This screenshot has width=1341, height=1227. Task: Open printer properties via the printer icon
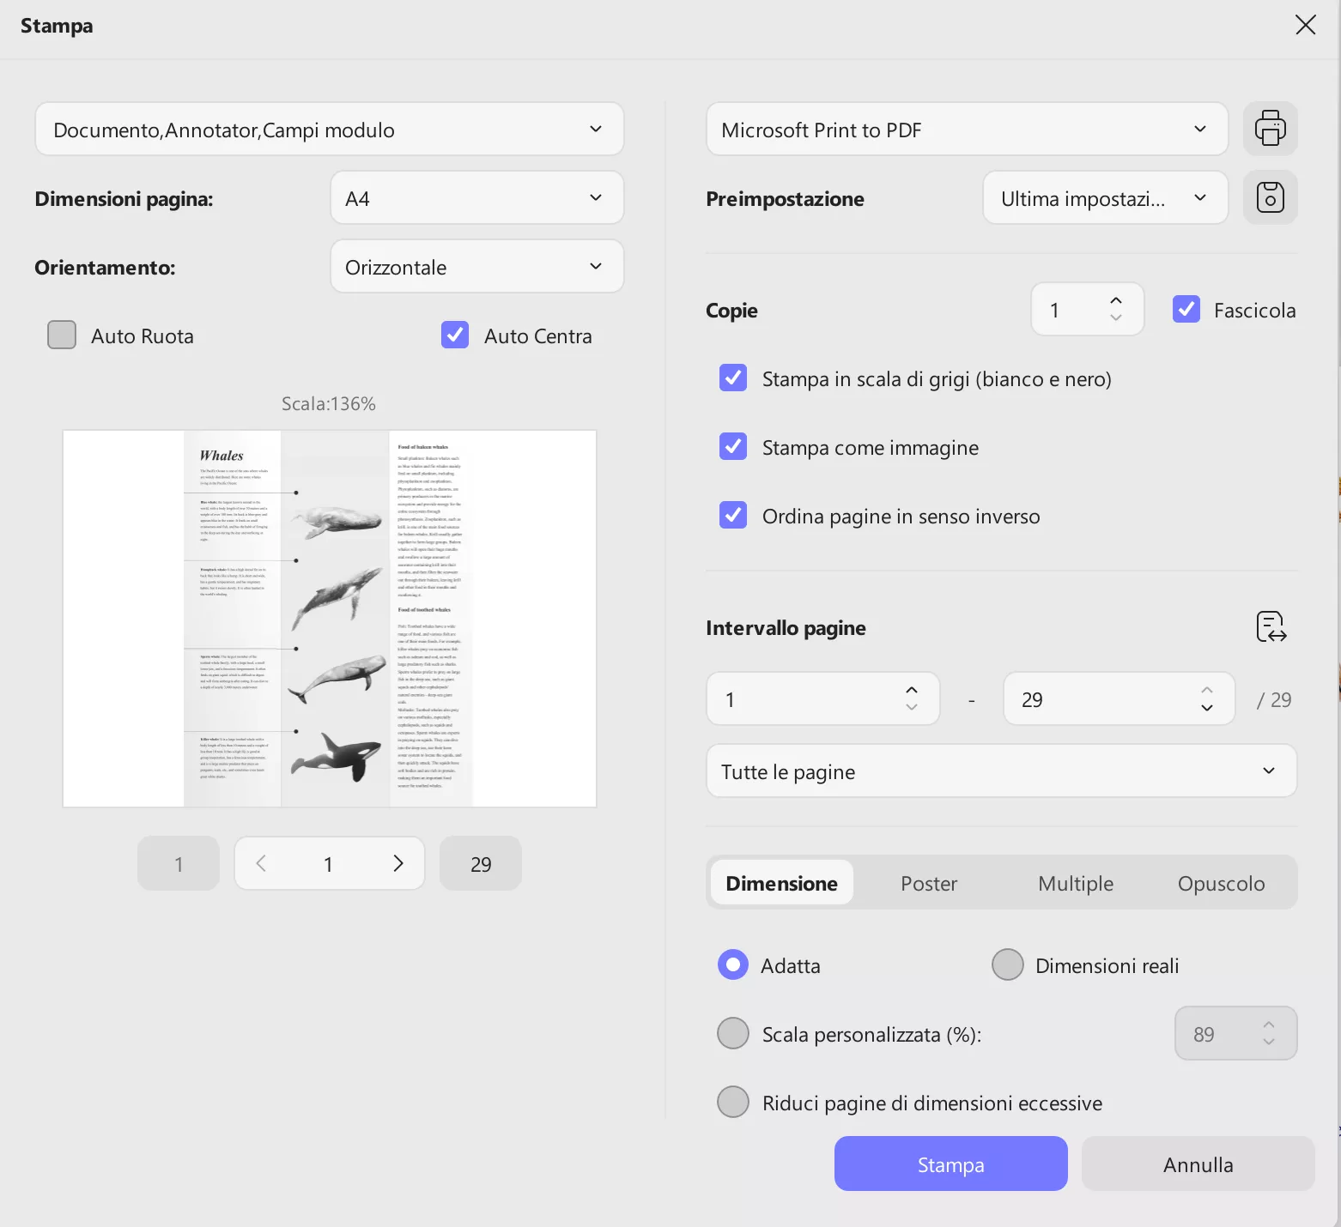tap(1270, 129)
